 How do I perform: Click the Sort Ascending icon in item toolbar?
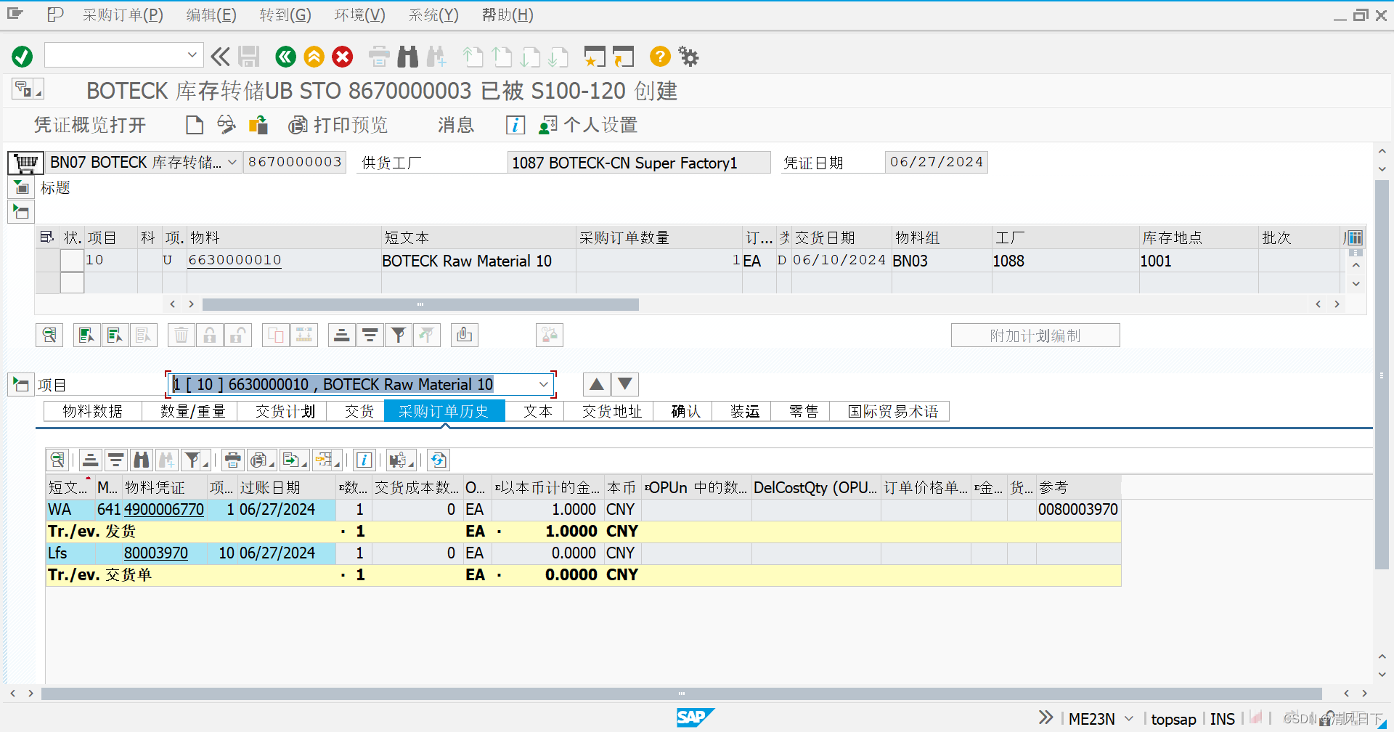click(x=341, y=335)
